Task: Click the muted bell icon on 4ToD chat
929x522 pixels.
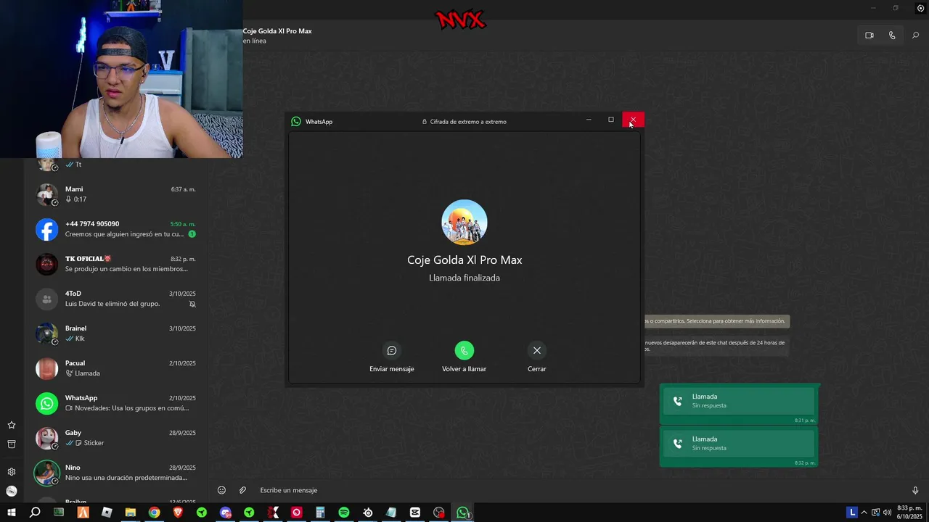Action: pyautogui.click(x=192, y=304)
